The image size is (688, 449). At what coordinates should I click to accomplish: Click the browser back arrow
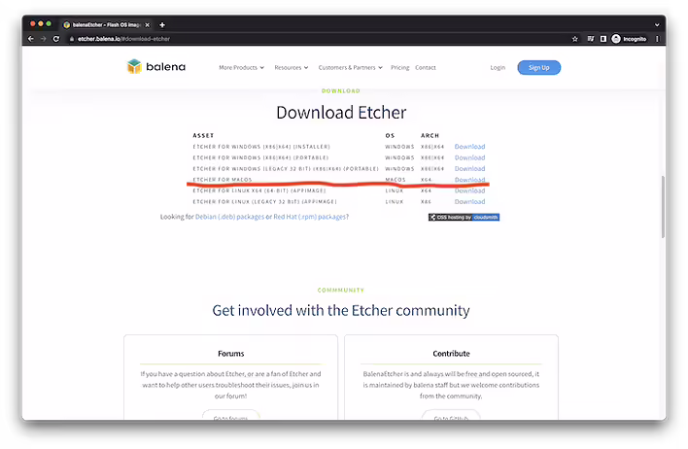[x=31, y=39]
